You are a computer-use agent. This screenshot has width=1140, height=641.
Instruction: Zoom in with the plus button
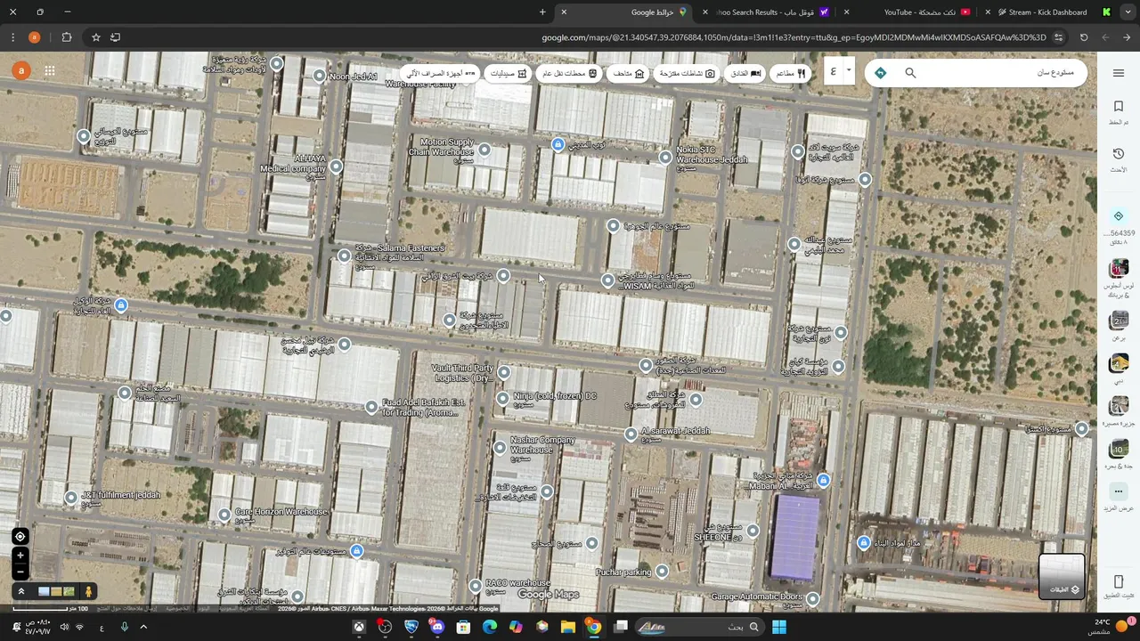(x=20, y=556)
